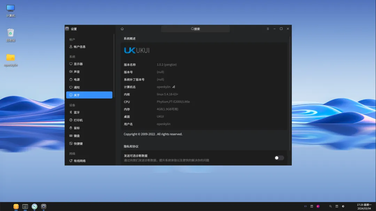Click the 计算机 desktop icon
This screenshot has width=376, height=211.
(x=10, y=11)
